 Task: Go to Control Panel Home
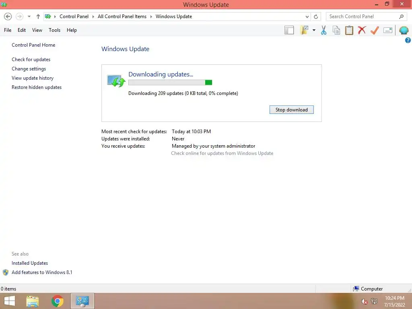click(x=33, y=45)
